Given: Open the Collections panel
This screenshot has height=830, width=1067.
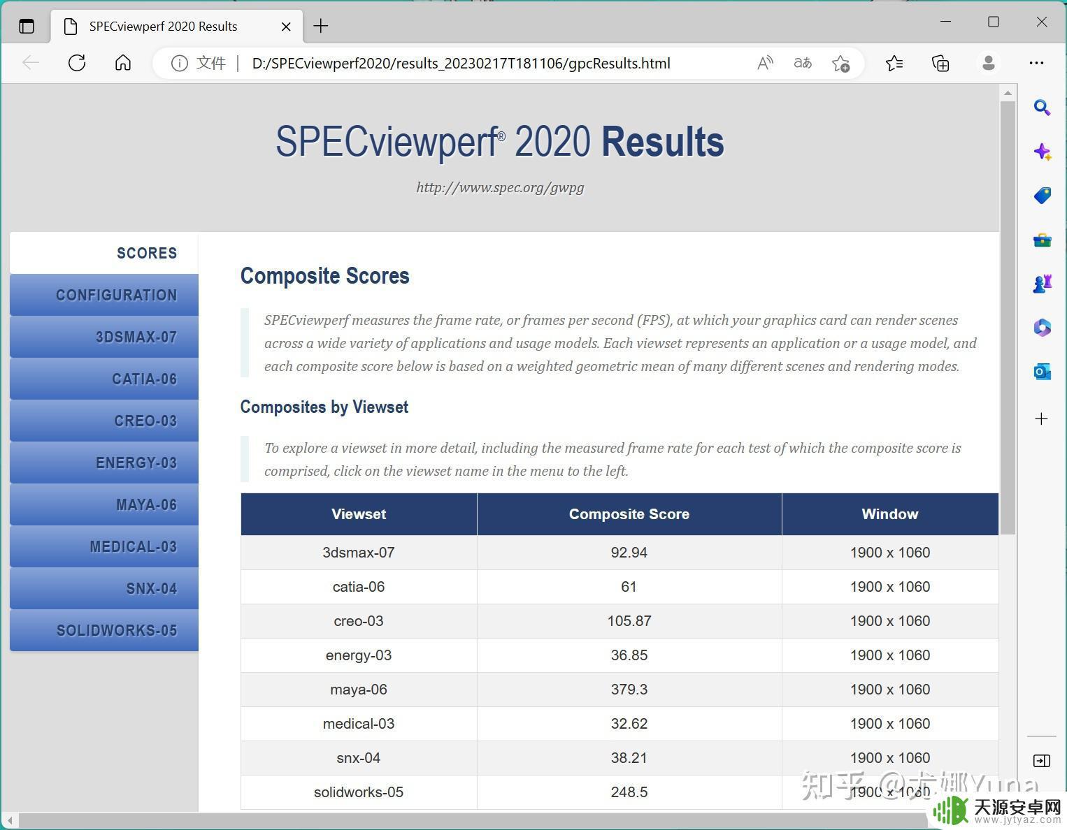Looking at the screenshot, I should 941,64.
